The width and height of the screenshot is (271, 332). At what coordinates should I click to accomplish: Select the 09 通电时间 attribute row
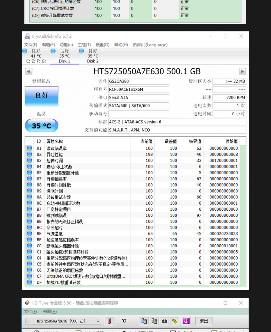pos(133,191)
